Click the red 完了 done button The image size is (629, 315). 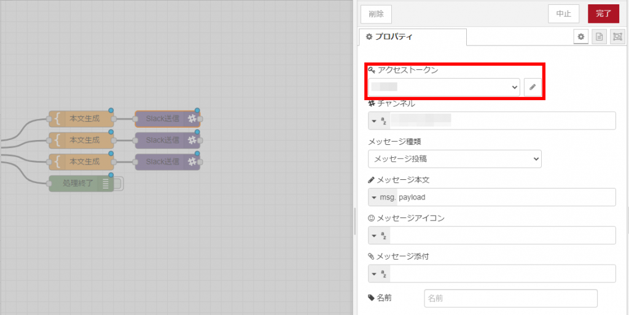[603, 14]
